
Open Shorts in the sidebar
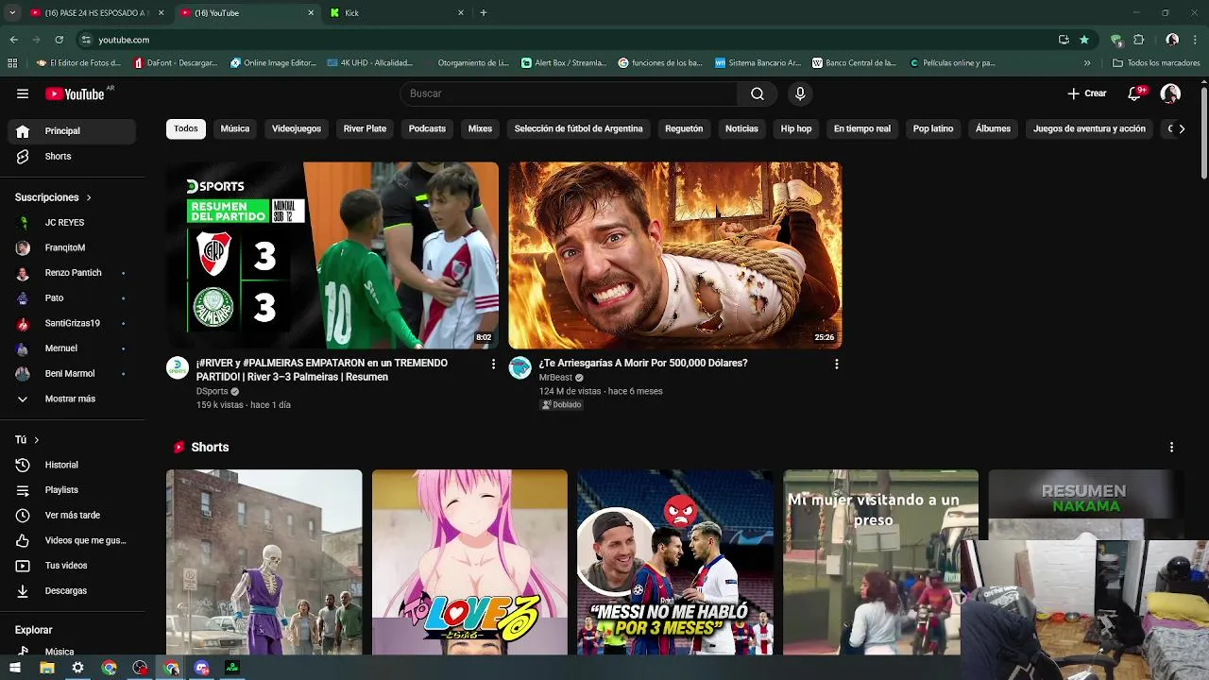pos(72,156)
